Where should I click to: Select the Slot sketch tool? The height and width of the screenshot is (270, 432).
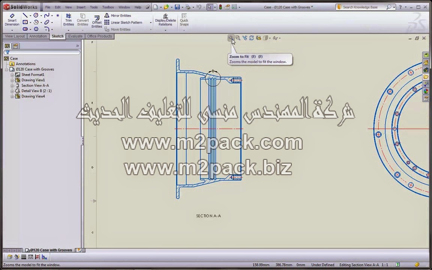click(x=25, y=29)
